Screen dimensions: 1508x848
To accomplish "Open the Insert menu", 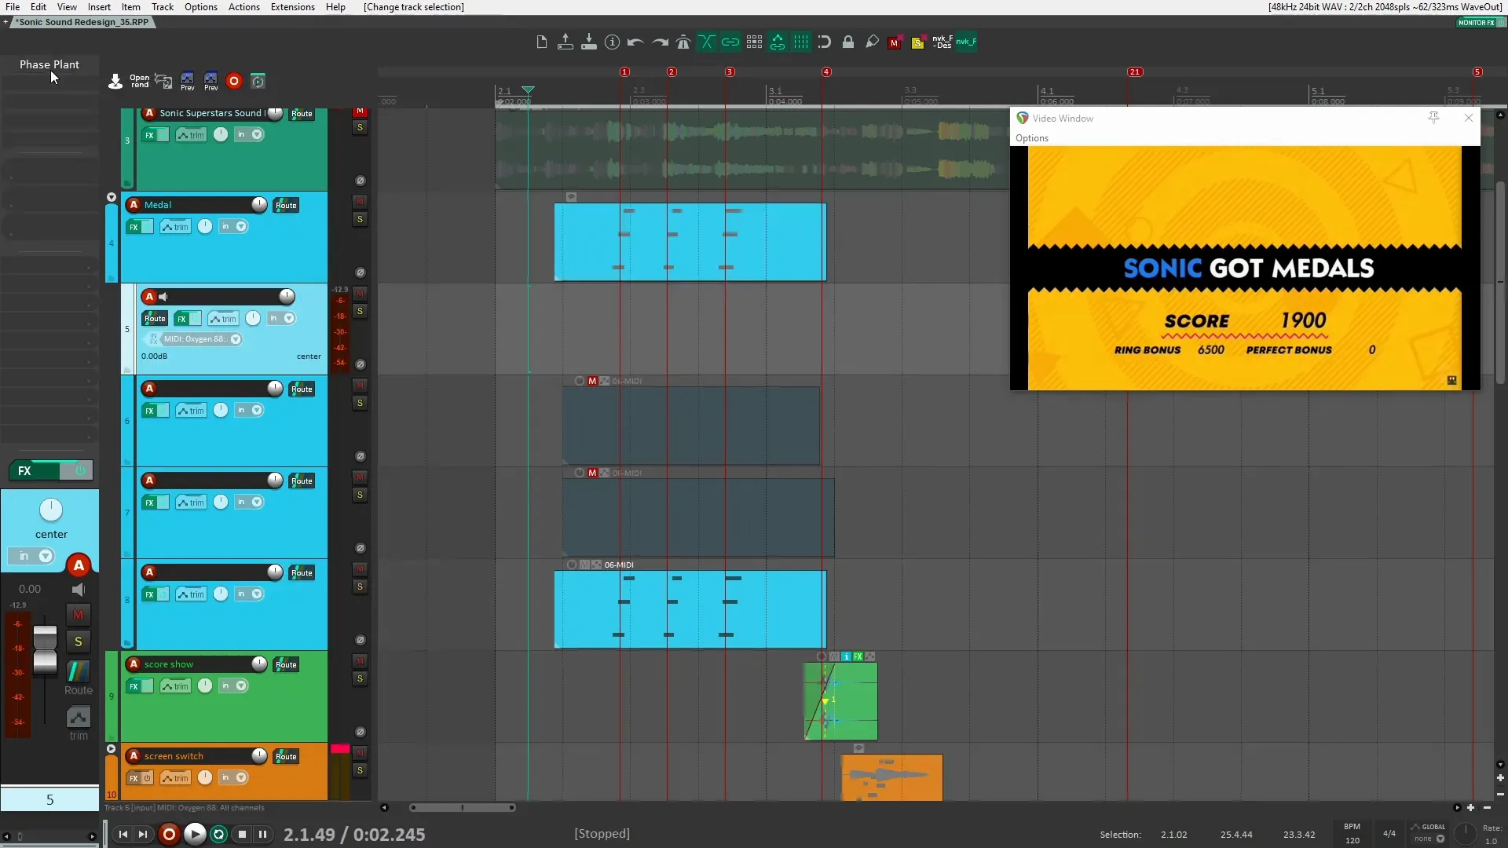I will (x=99, y=7).
